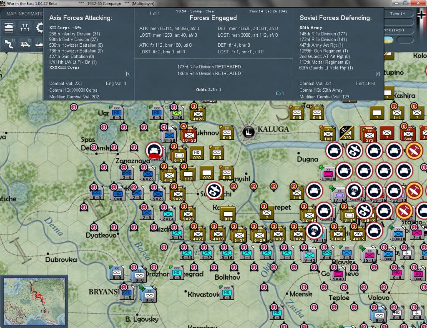
Task: Click the Kaluga city factory icon
Action: 249,132
